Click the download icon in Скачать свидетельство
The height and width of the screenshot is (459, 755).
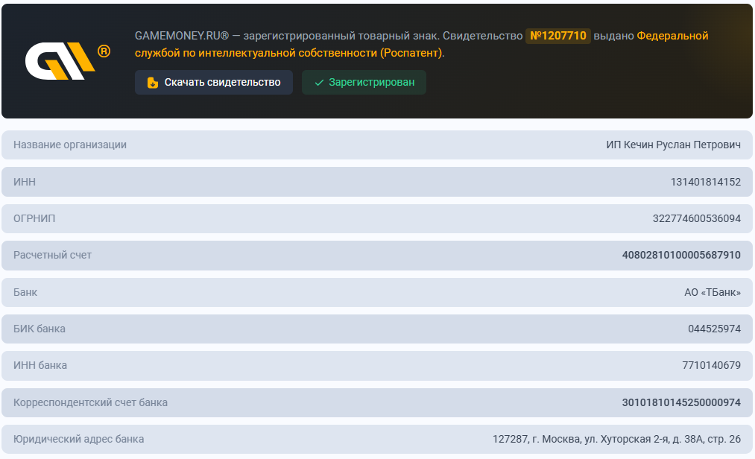[153, 83]
